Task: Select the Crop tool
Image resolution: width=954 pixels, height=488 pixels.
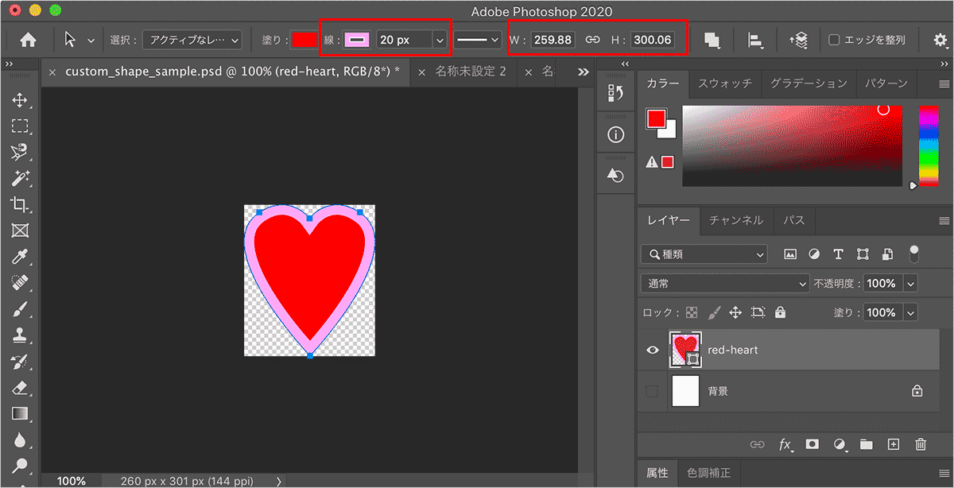Action: click(20, 204)
